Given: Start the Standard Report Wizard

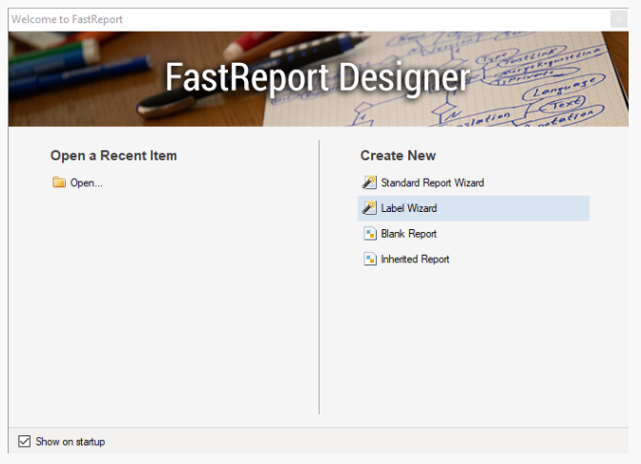Looking at the screenshot, I should 432,182.
